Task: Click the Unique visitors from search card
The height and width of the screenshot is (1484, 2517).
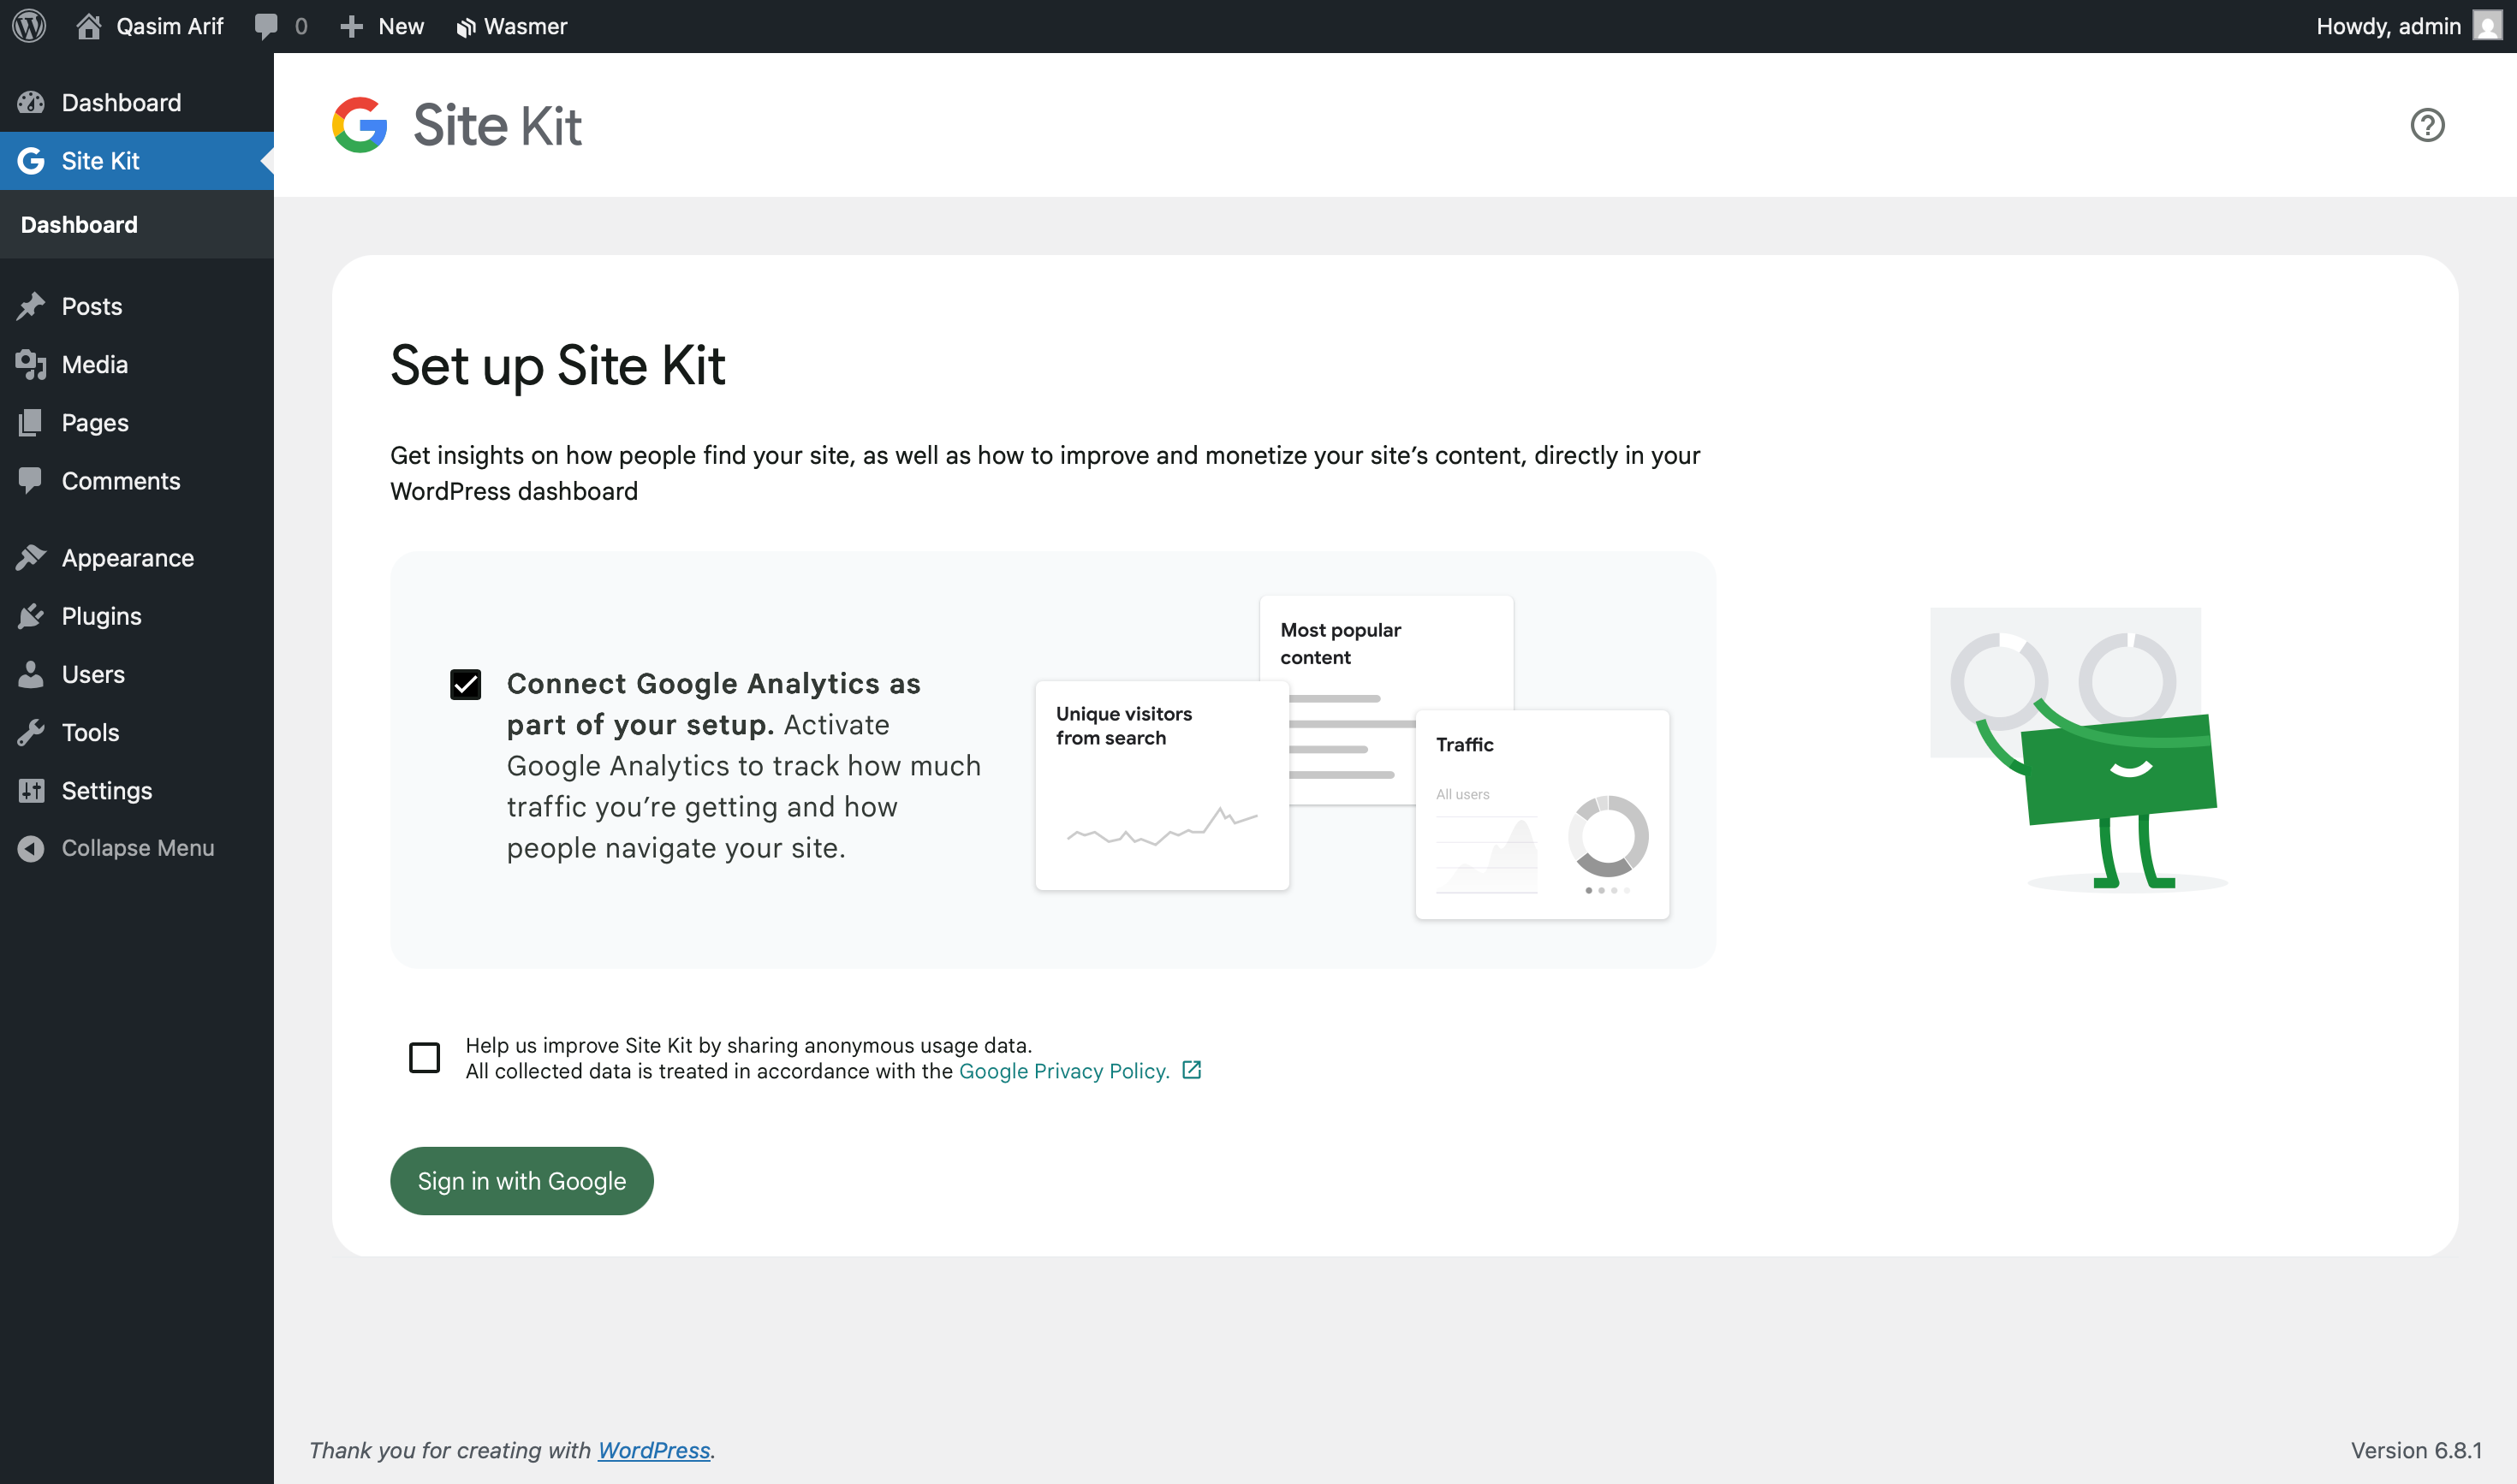Action: (1162, 785)
